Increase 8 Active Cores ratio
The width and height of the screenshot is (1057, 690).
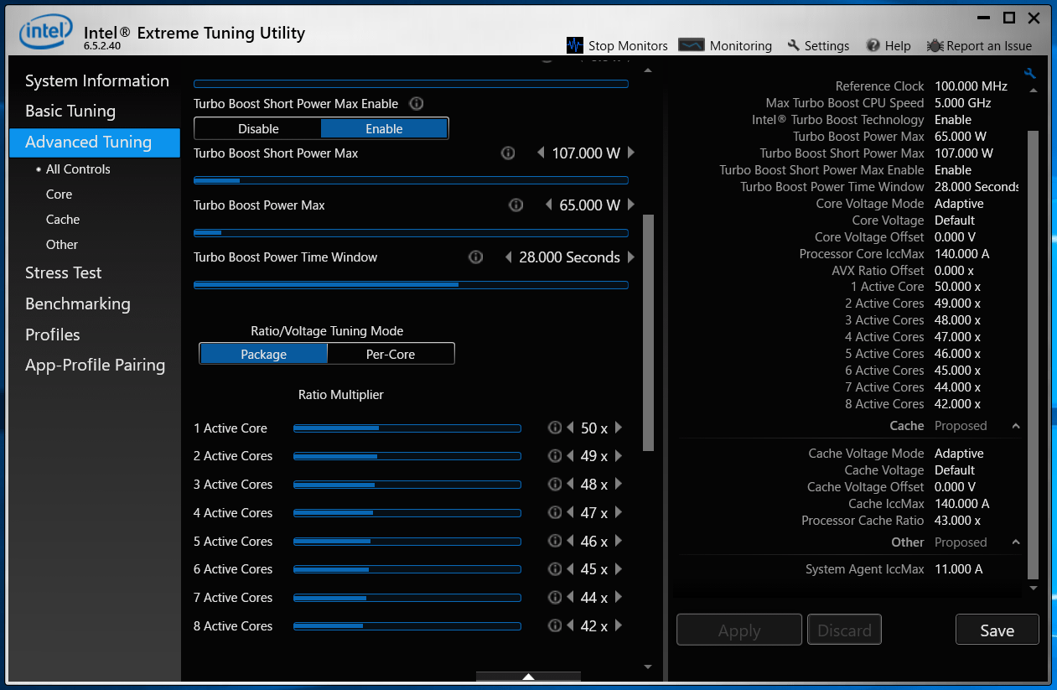pyautogui.click(x=619, y=626)
